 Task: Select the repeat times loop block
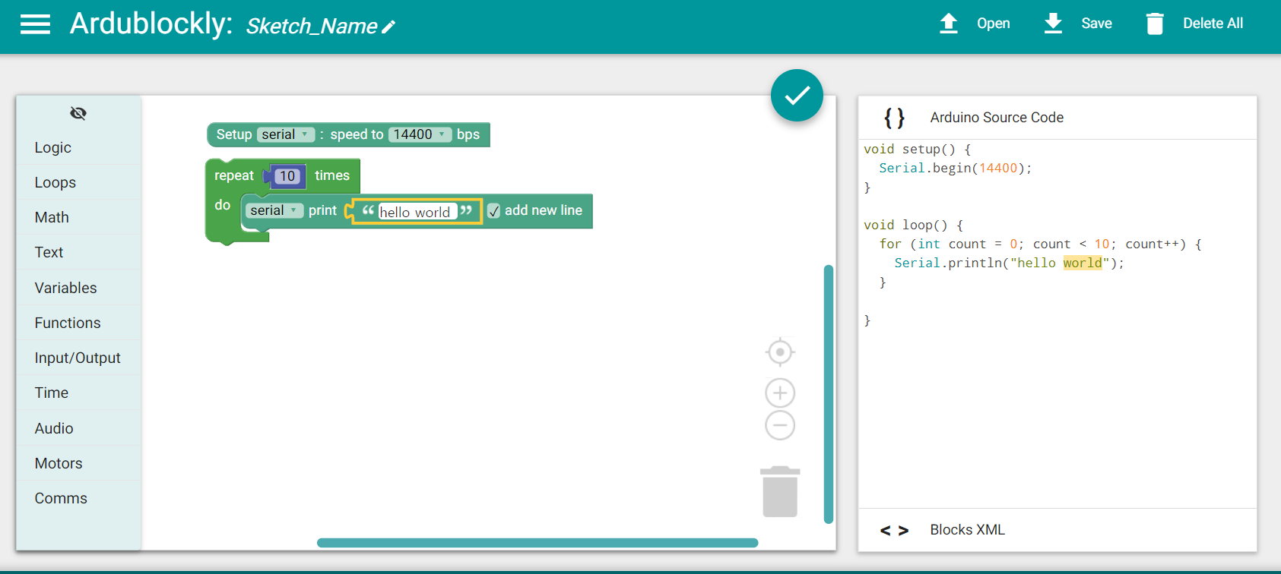pos(234,176)
